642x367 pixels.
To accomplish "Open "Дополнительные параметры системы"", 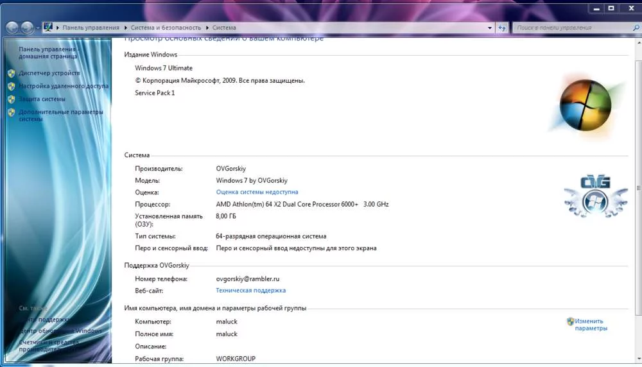I will pos(61,115).
